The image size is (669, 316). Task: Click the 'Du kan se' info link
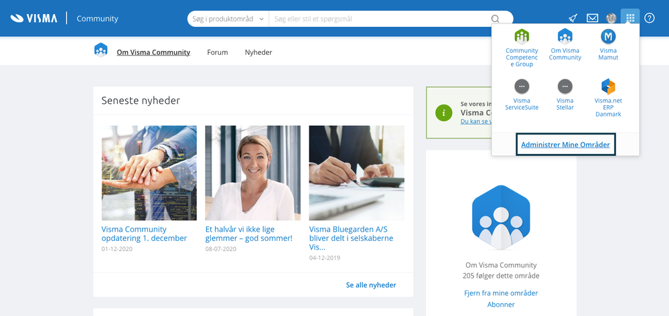point(476,122)
